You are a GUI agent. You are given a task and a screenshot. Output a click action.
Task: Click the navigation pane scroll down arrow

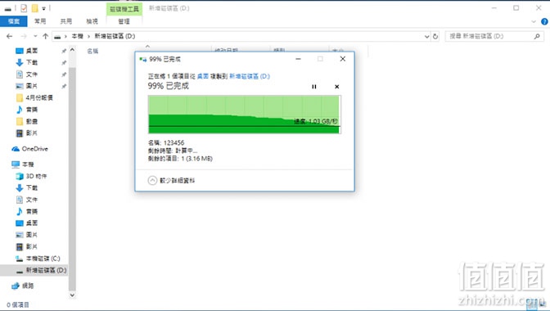[x=72, y=295]
